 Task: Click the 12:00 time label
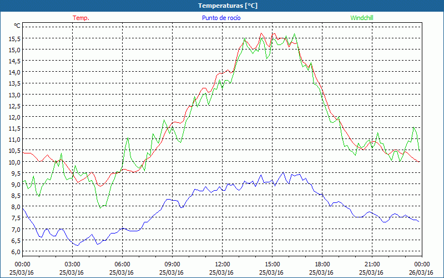tap(223, 265)
